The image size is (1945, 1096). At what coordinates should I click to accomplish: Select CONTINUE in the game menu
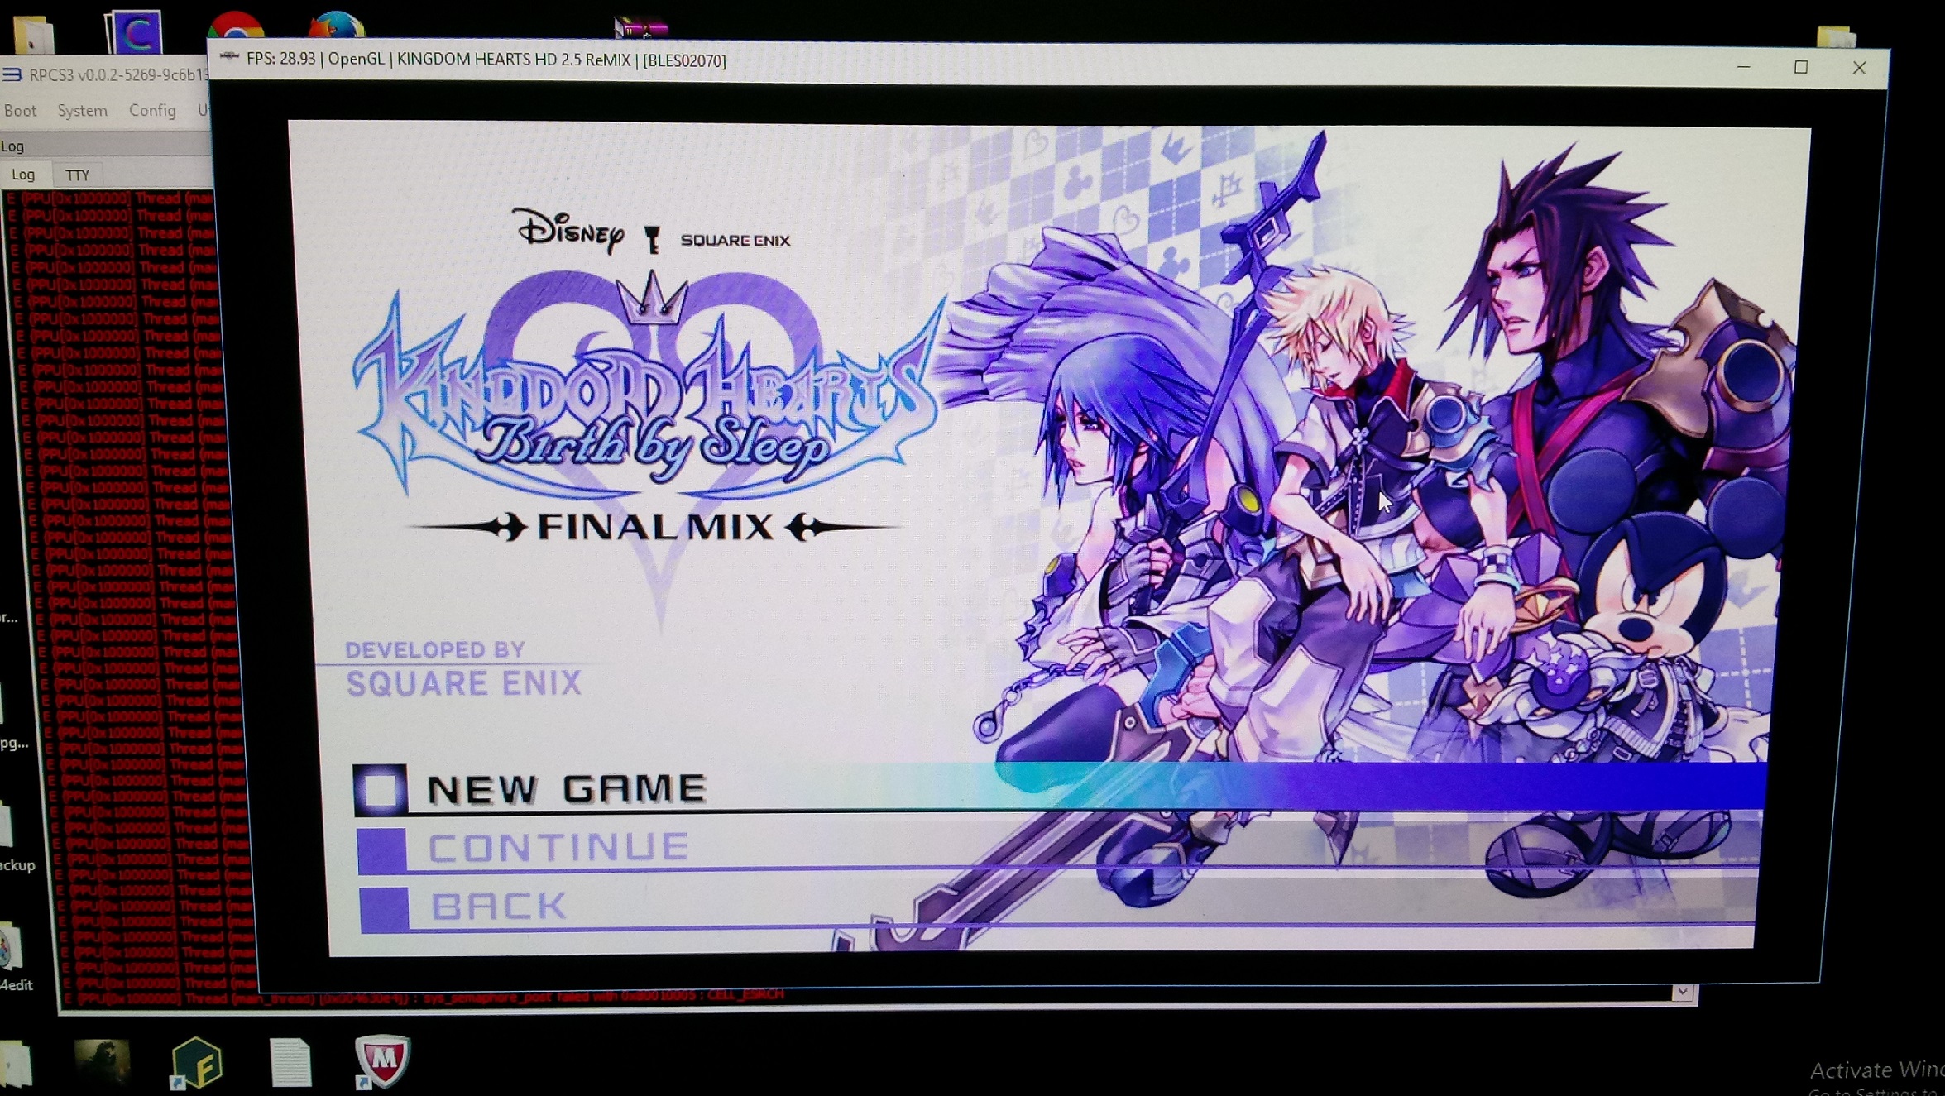click(x=558, y=848)
